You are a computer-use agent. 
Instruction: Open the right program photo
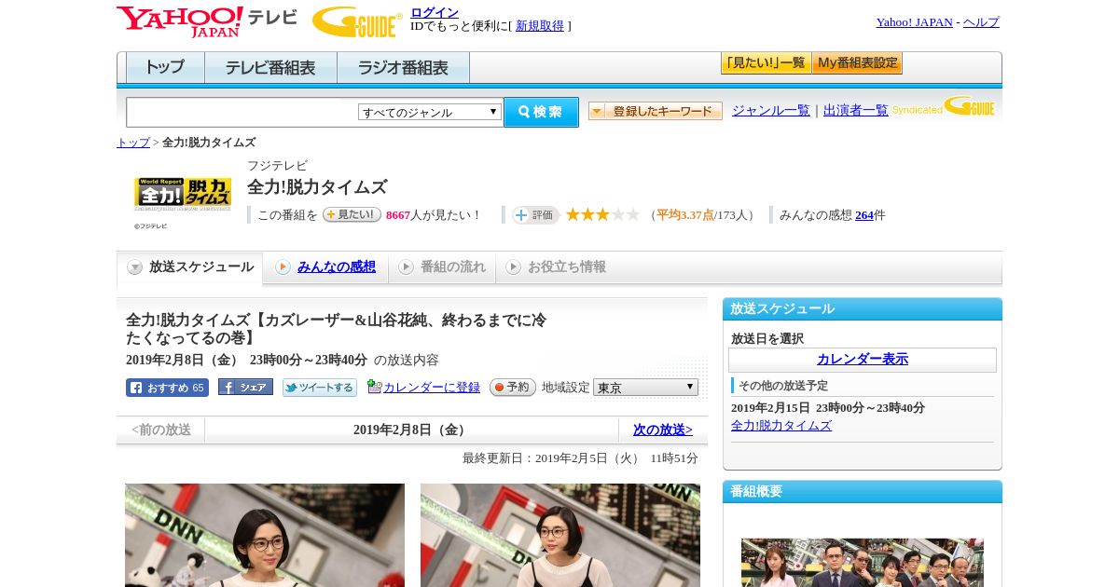560,535
